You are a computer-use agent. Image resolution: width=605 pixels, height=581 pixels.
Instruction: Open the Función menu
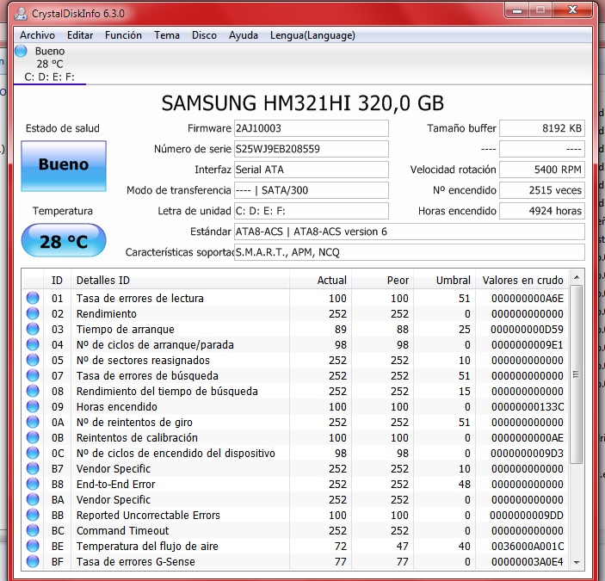(x=123, y=35)
